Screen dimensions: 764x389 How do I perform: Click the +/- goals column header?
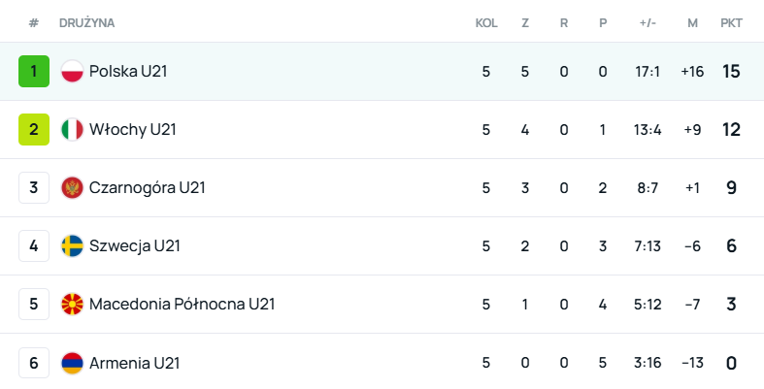[x=648, y=22]
